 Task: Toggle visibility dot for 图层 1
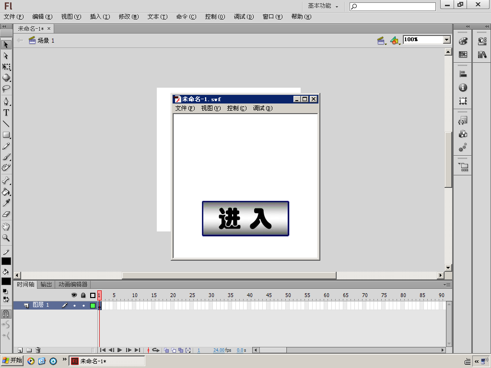coord(74,305)
